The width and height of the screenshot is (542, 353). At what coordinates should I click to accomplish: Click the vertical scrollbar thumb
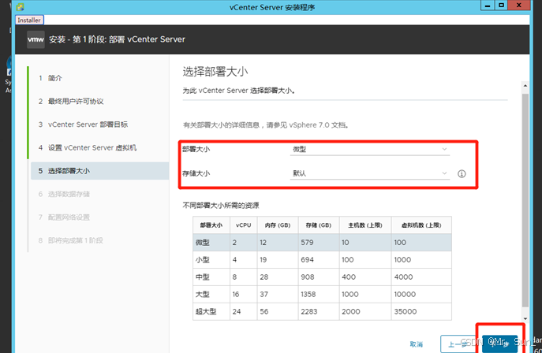point(525,200)
